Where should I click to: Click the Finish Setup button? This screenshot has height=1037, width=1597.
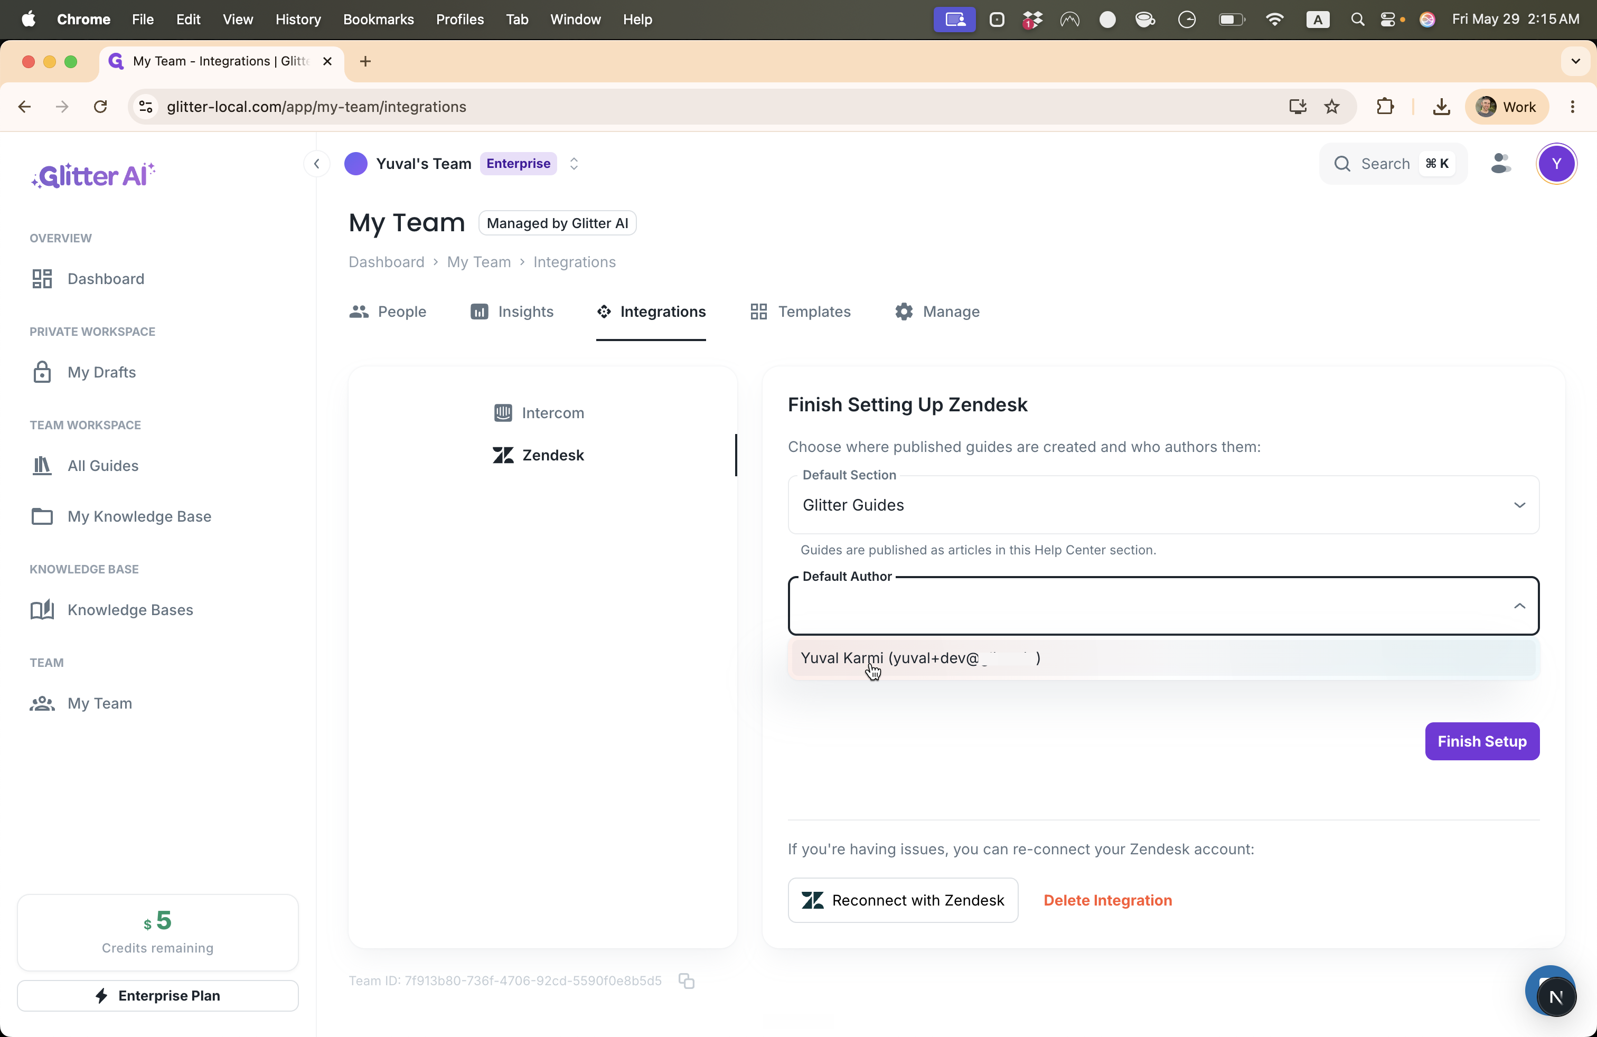[x=1481, y=741]
